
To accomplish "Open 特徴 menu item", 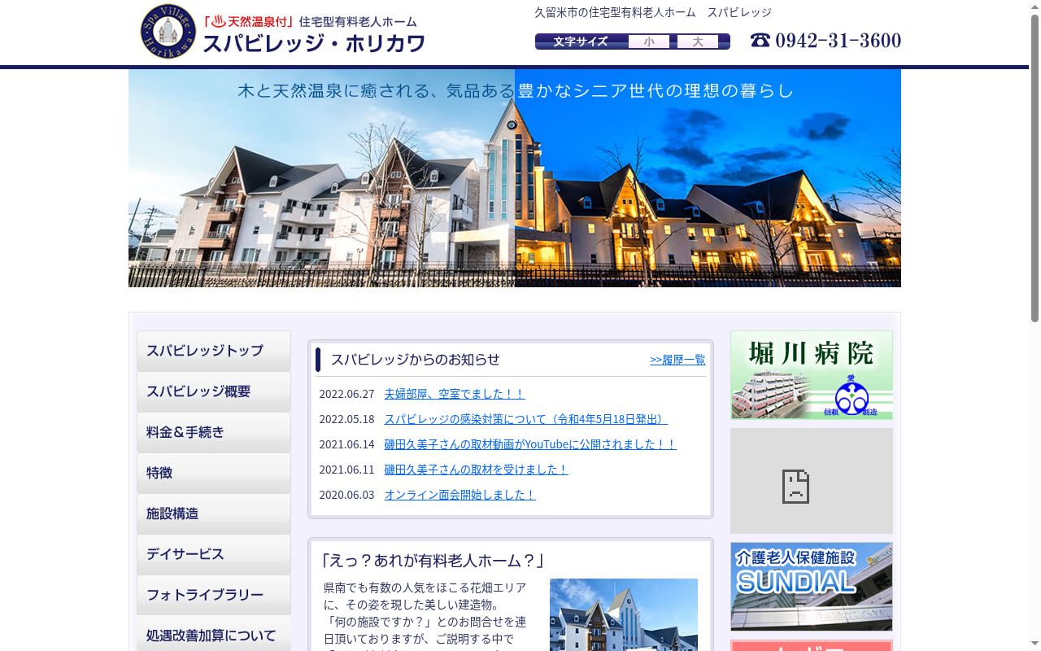I will (x=214, y=473).
